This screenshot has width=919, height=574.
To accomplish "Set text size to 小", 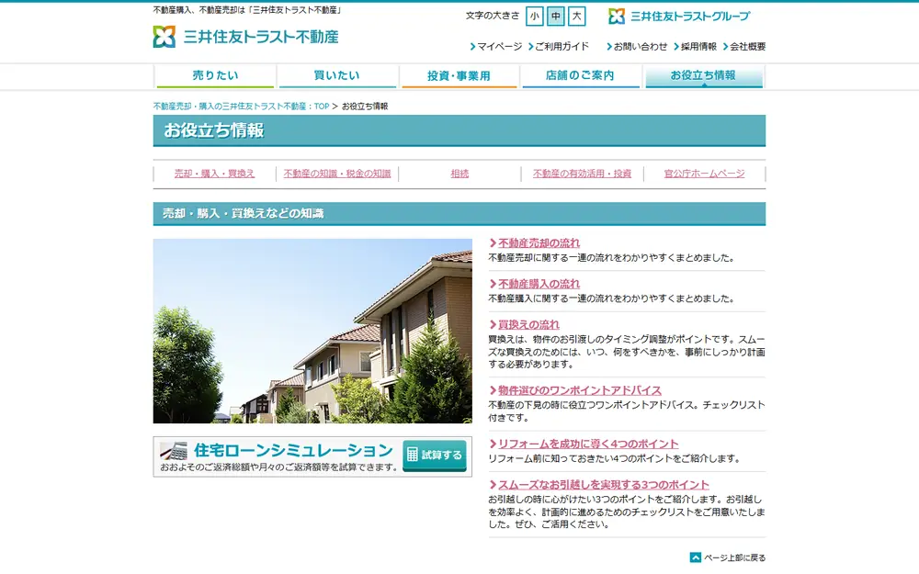I will click(535, 17).
